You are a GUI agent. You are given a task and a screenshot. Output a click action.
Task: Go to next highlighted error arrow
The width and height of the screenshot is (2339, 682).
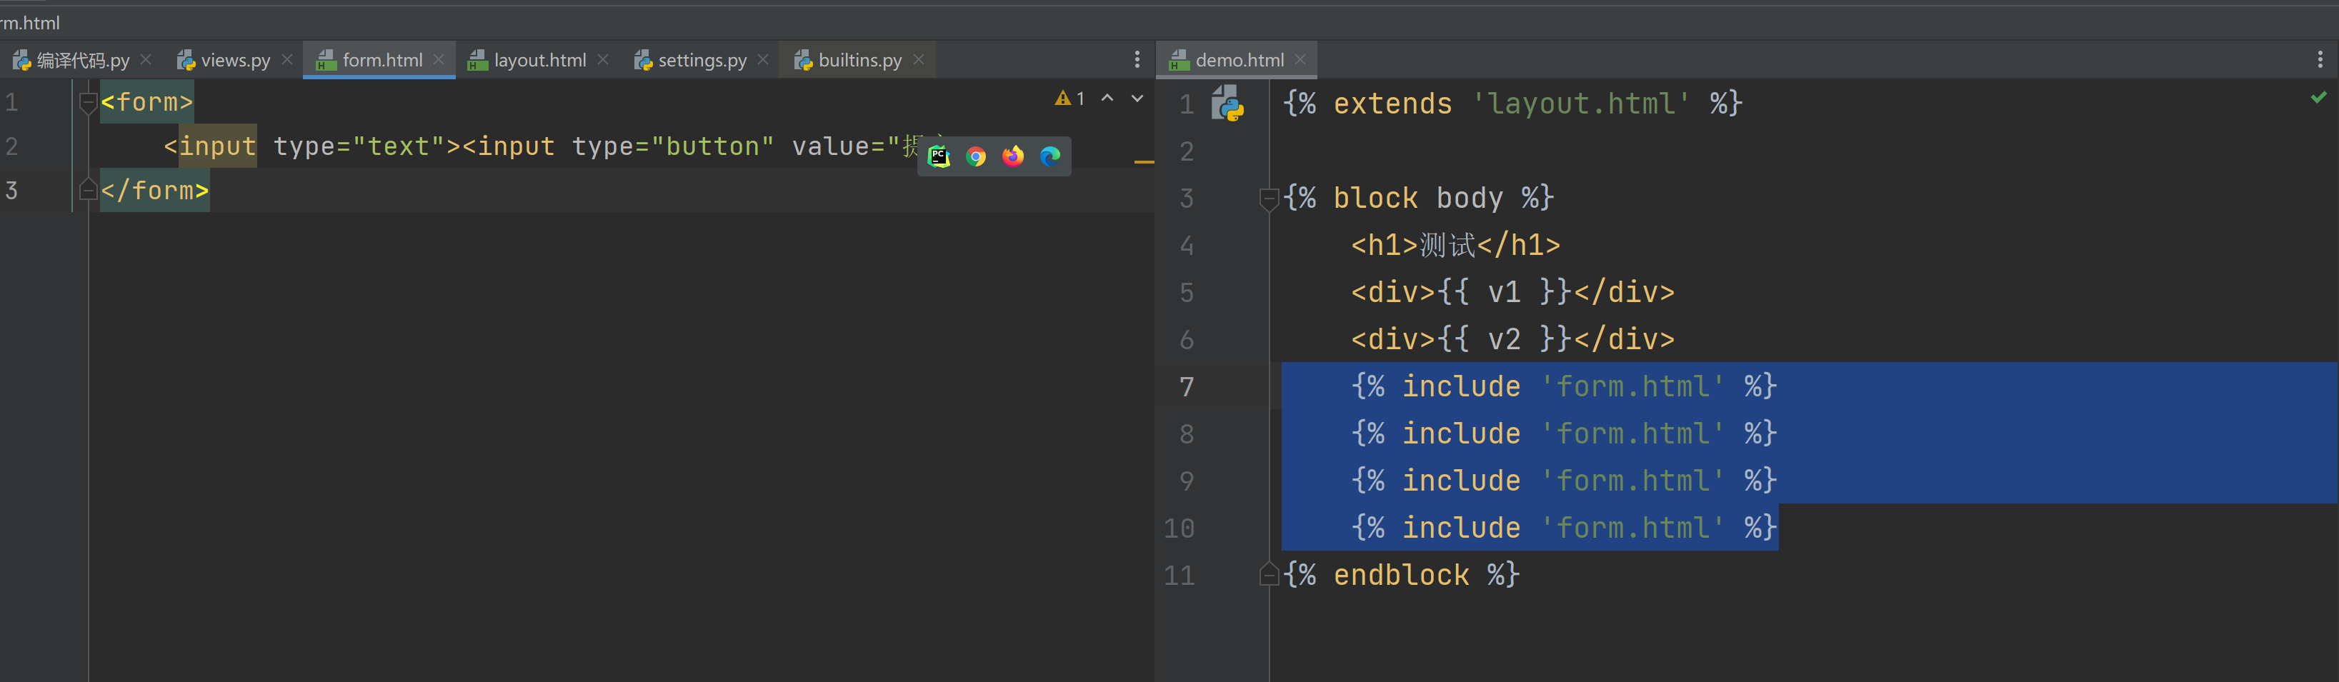coord(1137,98)
